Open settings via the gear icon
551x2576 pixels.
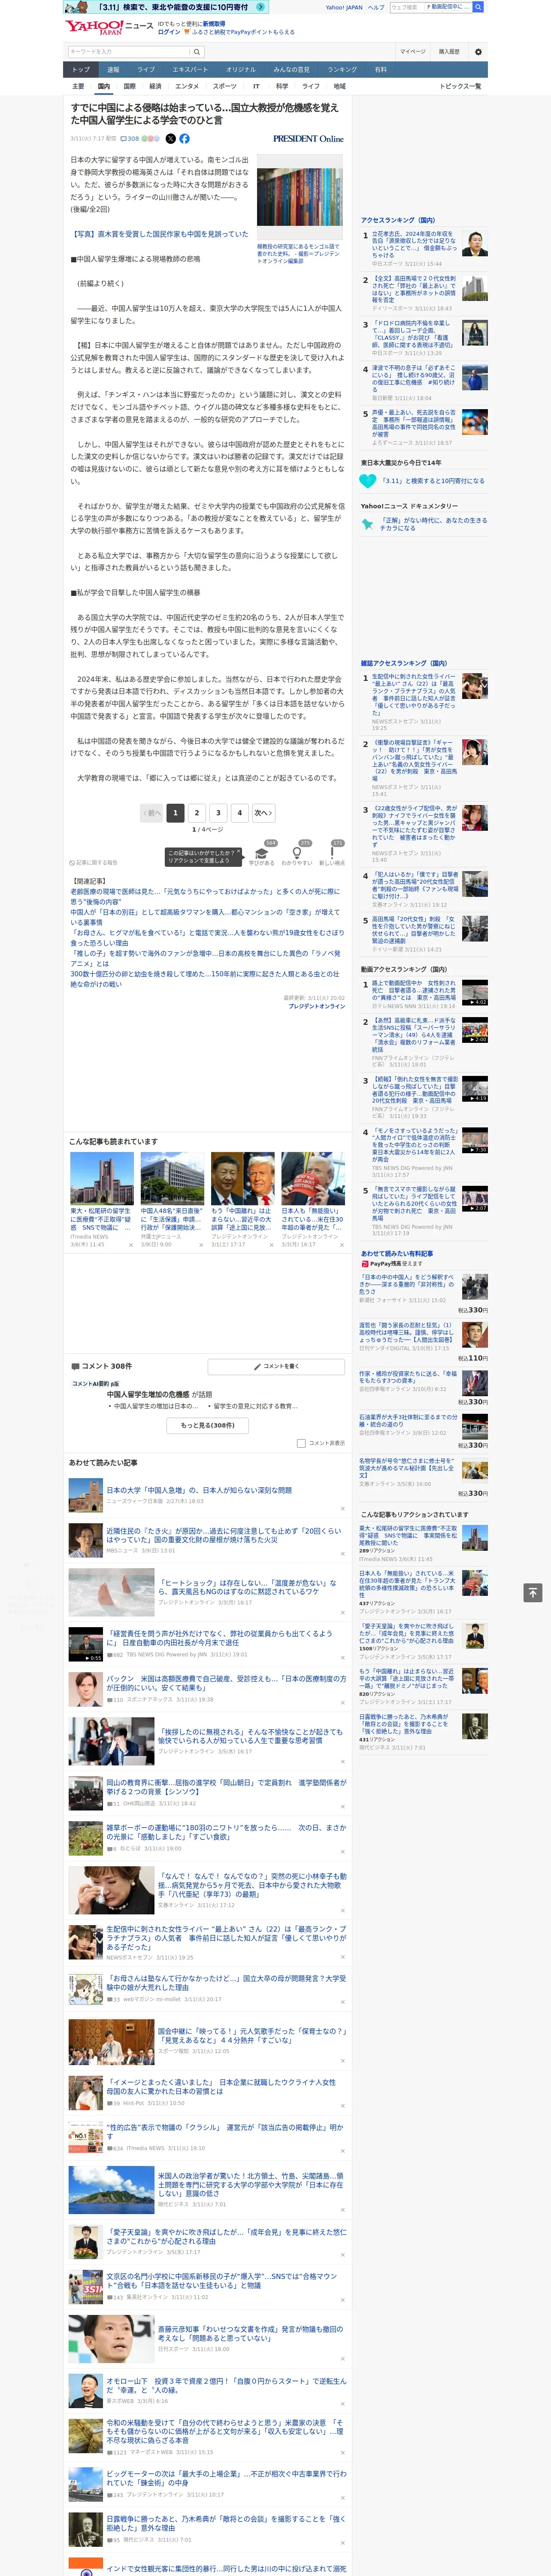478,51
